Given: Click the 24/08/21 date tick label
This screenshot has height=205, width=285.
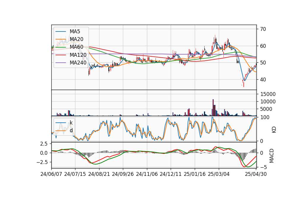Looking at the screenshot, I should click(99, 174).
